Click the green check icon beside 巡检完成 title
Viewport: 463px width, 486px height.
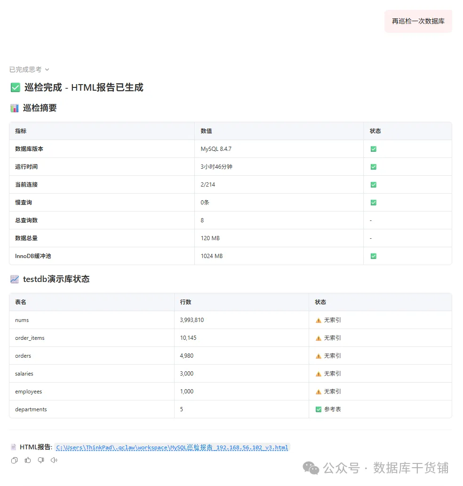[15, 87]
